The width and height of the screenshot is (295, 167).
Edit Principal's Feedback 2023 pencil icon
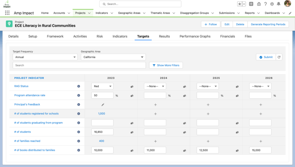point(103,105)
